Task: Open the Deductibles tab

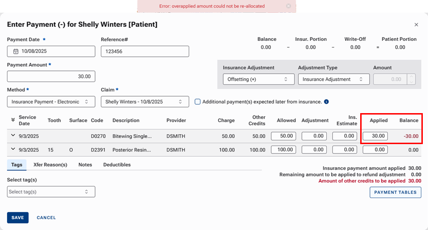Action: (117, 165)
